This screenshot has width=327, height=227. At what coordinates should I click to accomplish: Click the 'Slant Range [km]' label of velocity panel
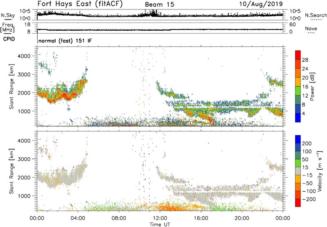[11, 171]
